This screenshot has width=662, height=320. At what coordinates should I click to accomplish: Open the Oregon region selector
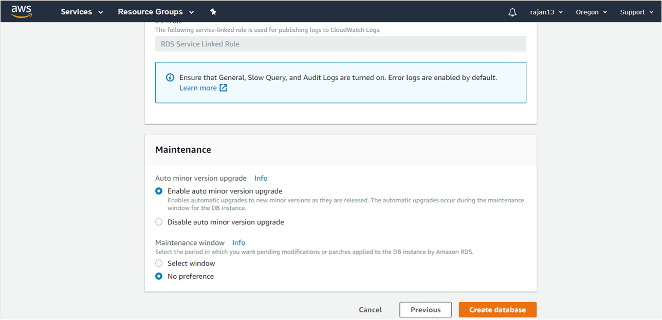click(x=591, y=12)
